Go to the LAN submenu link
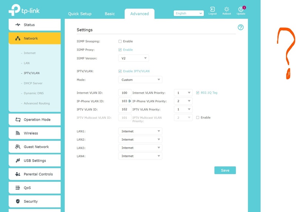This screenshot has width=296, height=212. (x=27, y=63)
